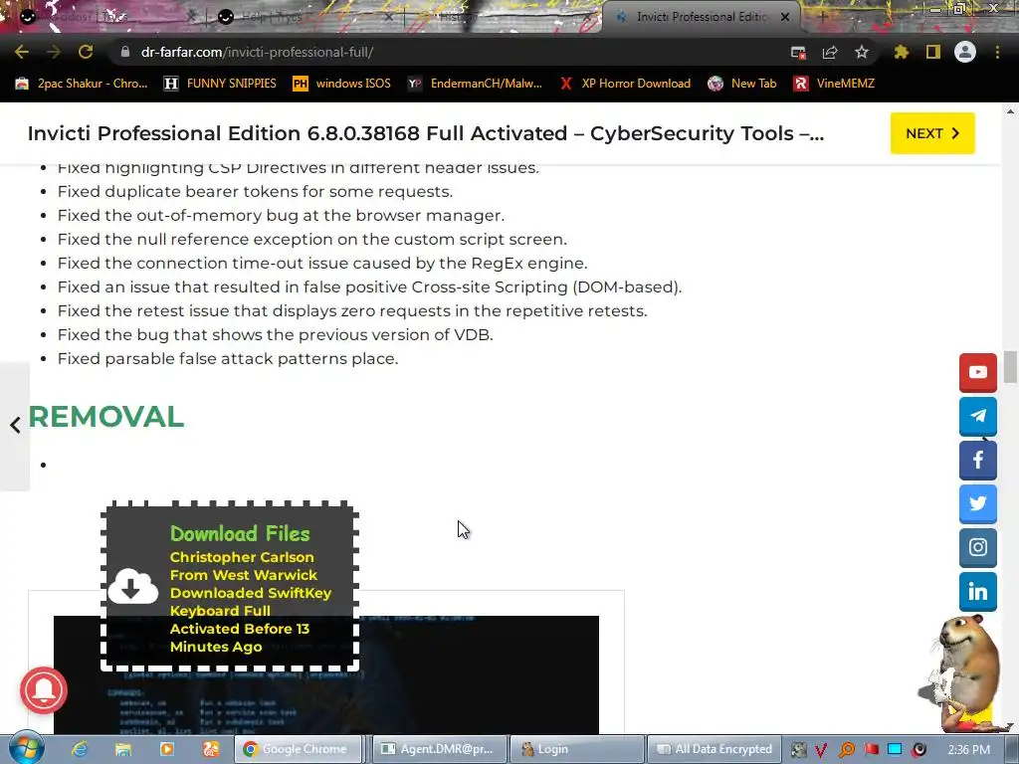Open Chrome's three-dot menu

click(997, 52)
